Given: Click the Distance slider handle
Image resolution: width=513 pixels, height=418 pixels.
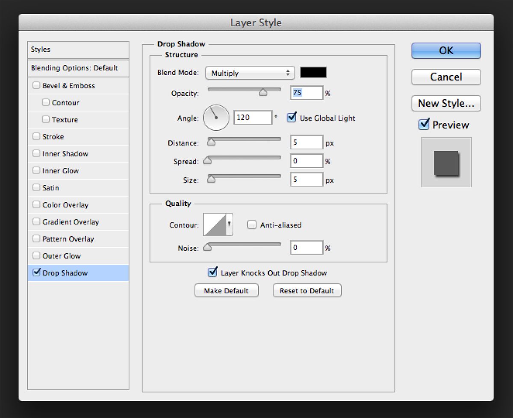Looking at the screenshot, I should tap(211, 142).
